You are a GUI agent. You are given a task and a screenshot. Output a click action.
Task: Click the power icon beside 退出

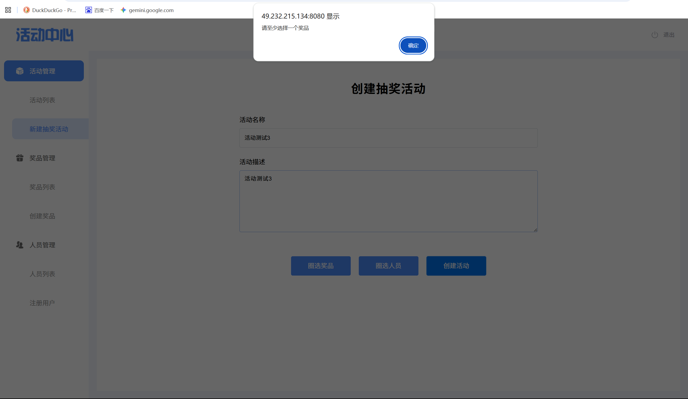click(654, 35)
